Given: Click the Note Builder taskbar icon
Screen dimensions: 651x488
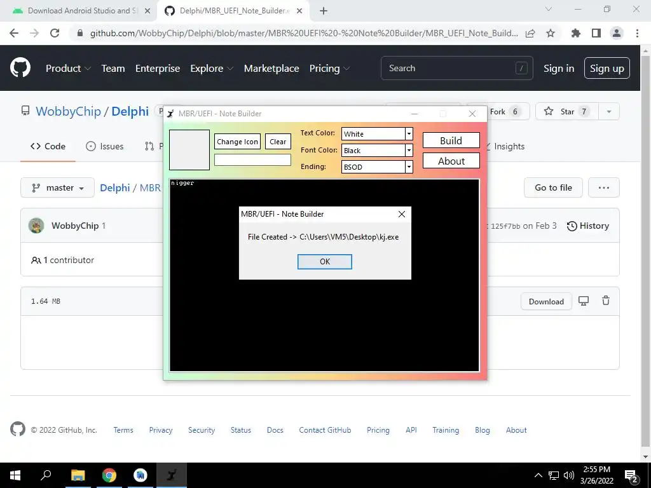Looking at the screenshot, I should (x=172, y=475).
